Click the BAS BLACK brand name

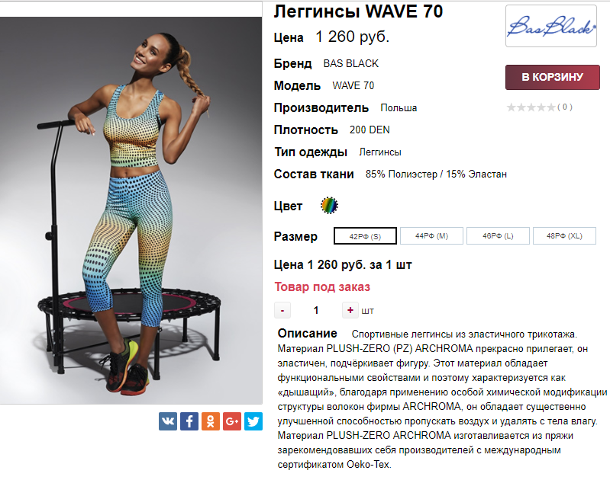350,63
